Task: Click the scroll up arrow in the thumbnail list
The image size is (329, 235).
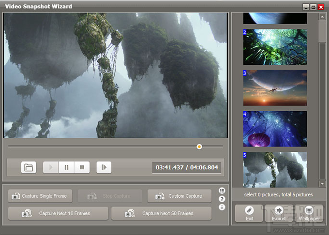Action: coord(322,16)
